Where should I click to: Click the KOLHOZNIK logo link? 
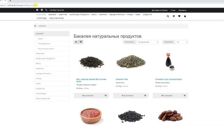point(41,15)
